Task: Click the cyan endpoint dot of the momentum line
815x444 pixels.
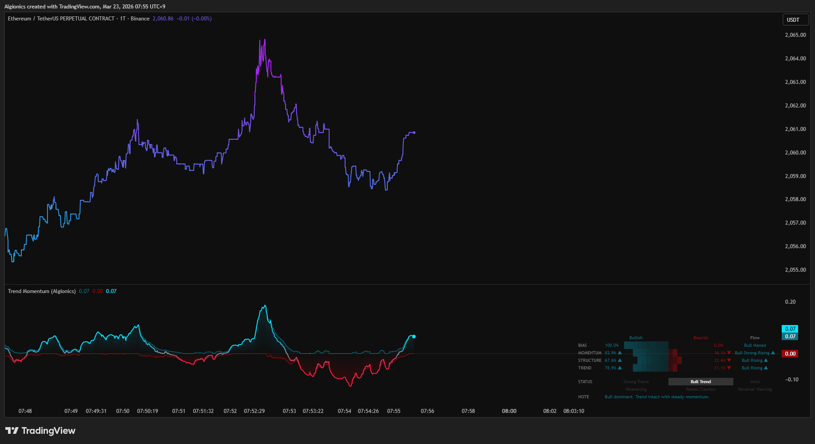Action: (x=413, y=337)
